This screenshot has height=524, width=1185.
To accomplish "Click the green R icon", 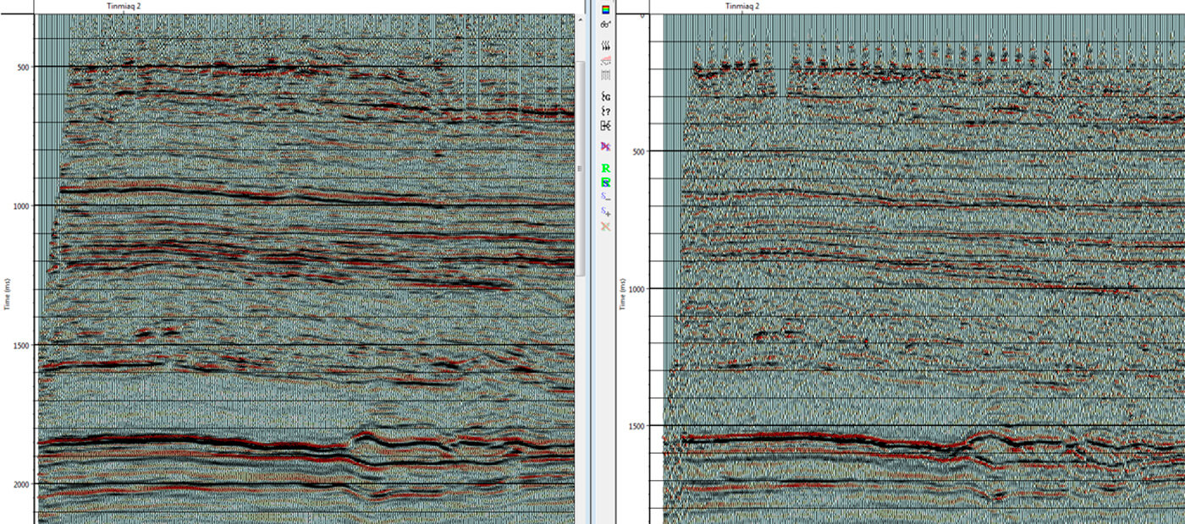I will pyautogui.click(x=606, y=168).
